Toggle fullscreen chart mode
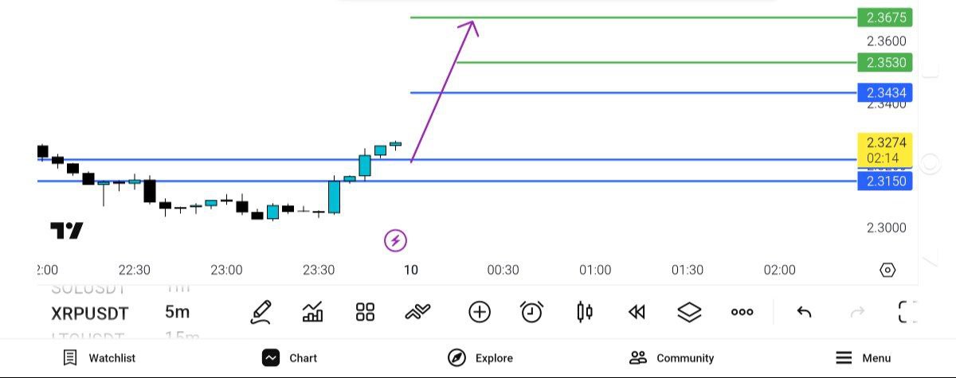Screen dimensions: 956x378 pos(907,312)
